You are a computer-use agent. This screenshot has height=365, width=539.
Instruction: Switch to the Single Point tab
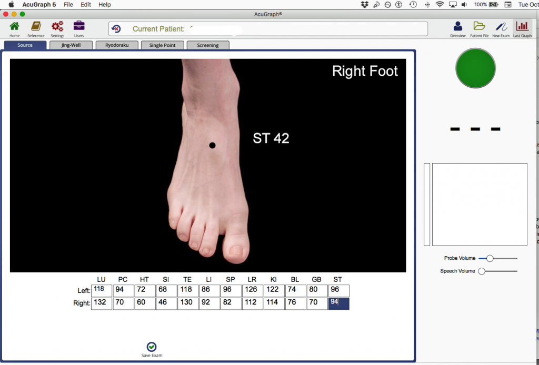[162, 45]
